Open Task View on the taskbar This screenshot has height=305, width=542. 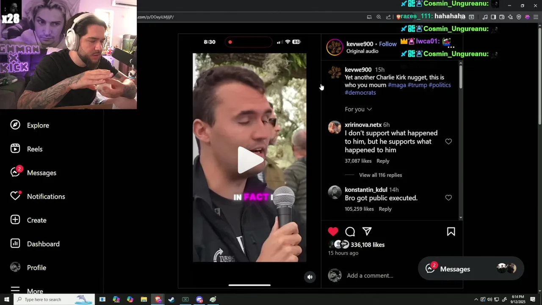tap(102, 299)
